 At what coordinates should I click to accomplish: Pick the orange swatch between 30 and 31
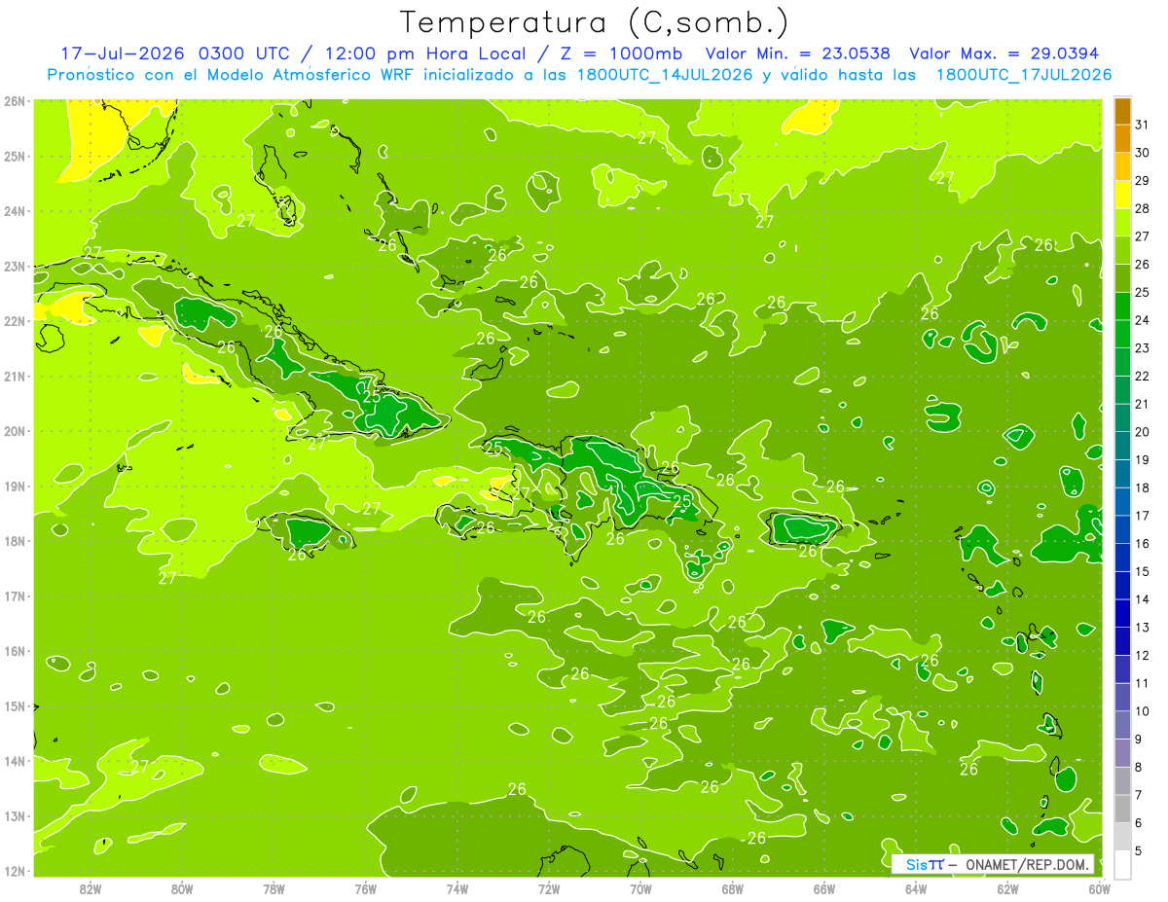(1122, 139)
